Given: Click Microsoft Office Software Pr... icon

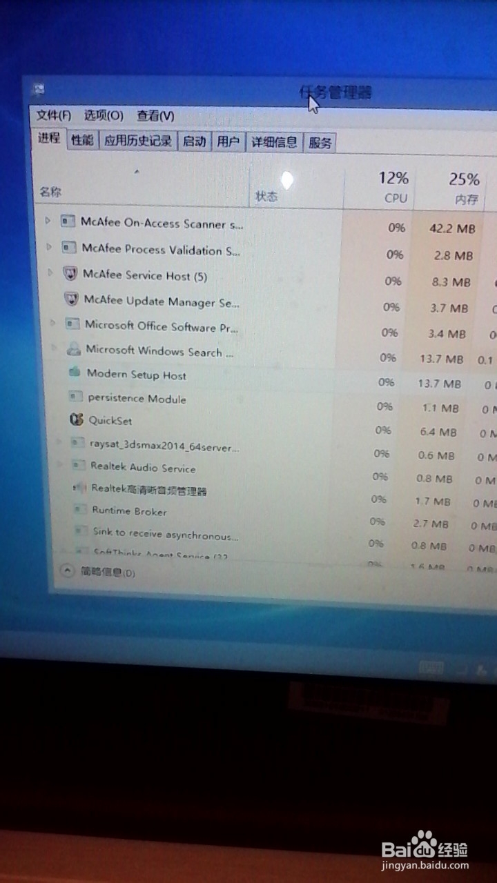Looking at the screenshot, I should [72, 324].
